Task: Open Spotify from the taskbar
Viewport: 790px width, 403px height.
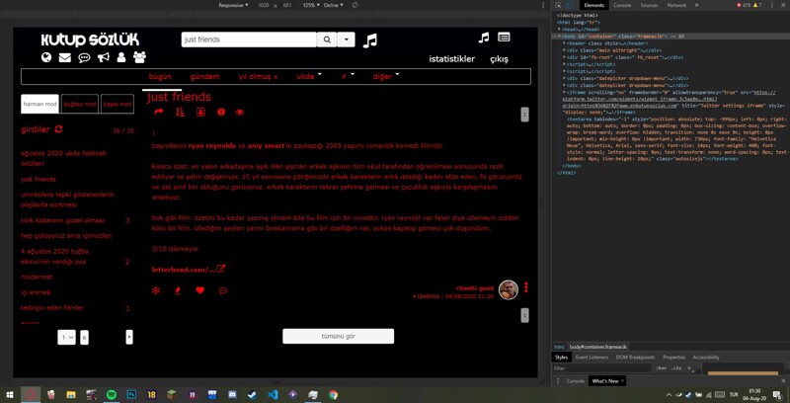Action: [x=112, y=394]
